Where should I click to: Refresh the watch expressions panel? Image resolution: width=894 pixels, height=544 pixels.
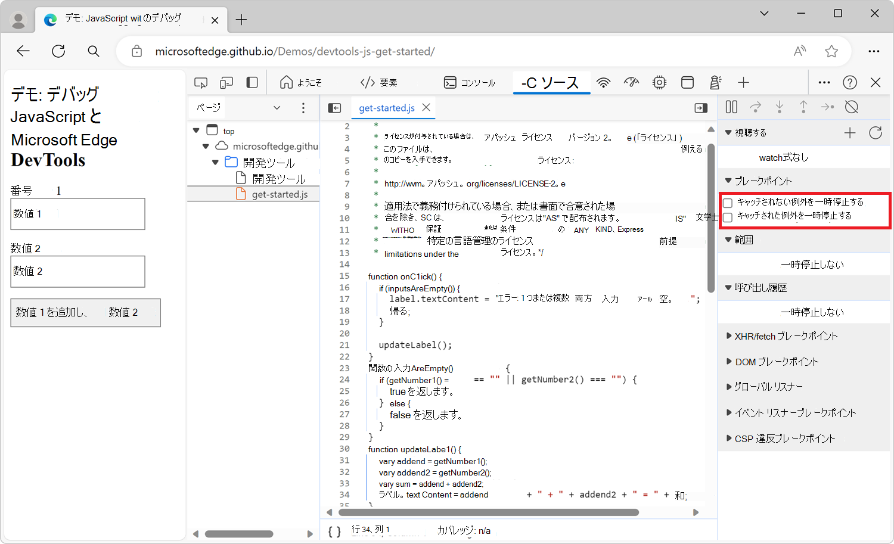(x=875, y=133)
